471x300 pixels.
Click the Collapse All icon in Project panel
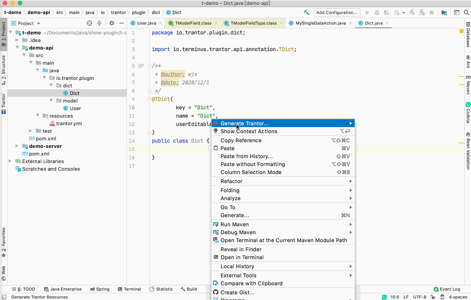click(99, 23)
